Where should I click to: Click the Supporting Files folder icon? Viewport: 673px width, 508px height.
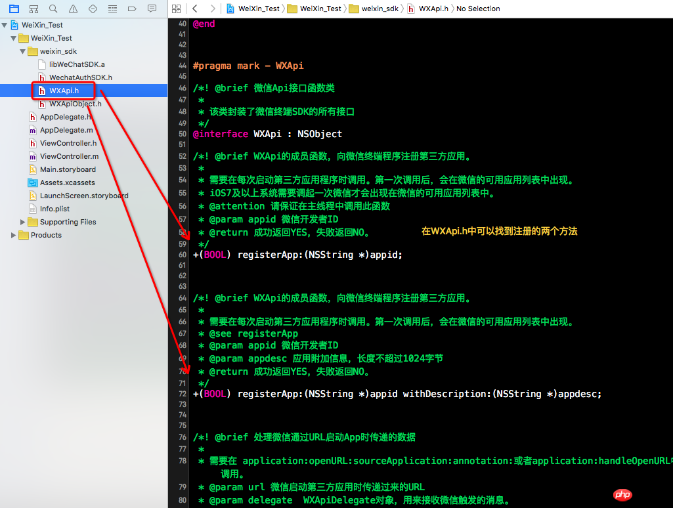pos(33,222)
